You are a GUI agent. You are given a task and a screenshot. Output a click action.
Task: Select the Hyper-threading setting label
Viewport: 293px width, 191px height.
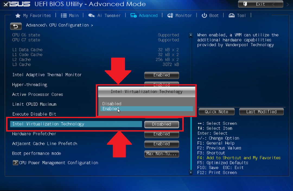pyautogui.click(x=30, y=85)
